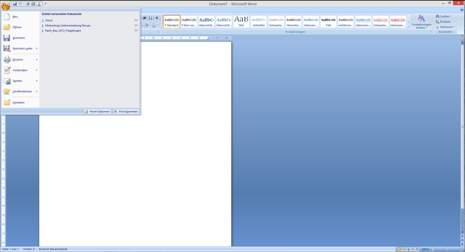The height and width of the screenshot is (252, 465).
Task: Open the Customize Quick Access Toolbar arrow
Action: coord(46,4)
